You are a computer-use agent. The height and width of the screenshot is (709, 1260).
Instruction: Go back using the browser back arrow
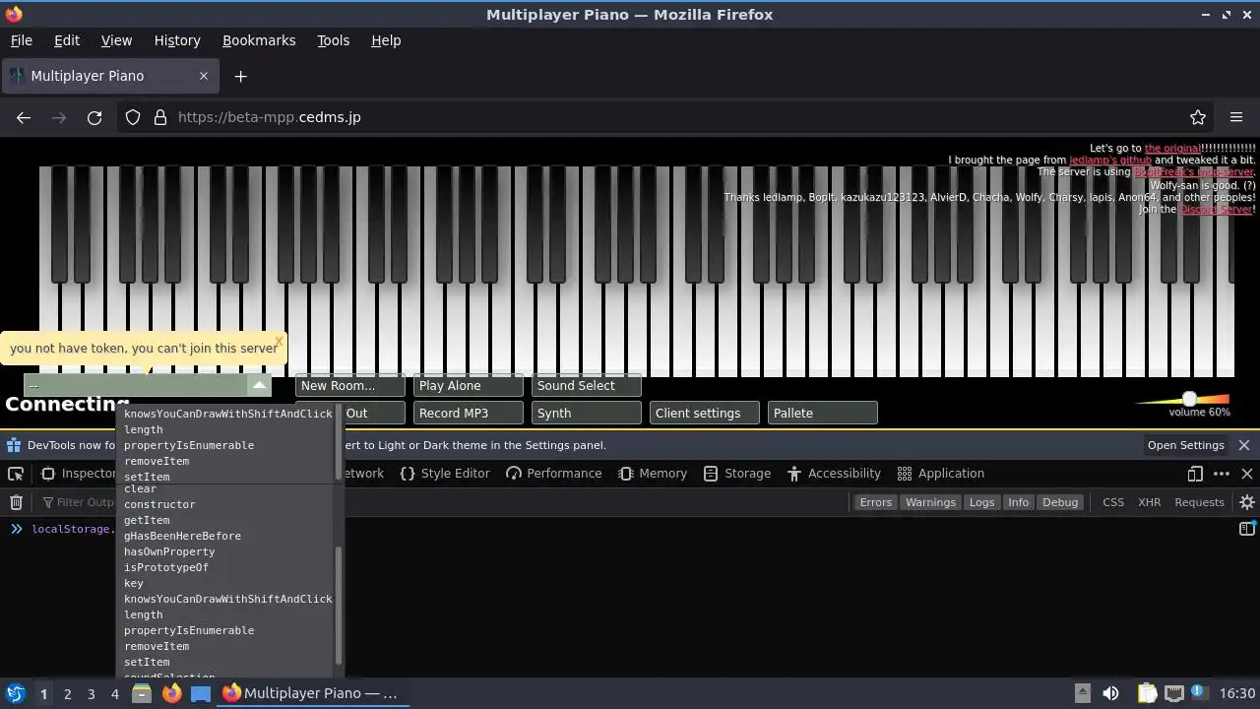click(24, 117)
